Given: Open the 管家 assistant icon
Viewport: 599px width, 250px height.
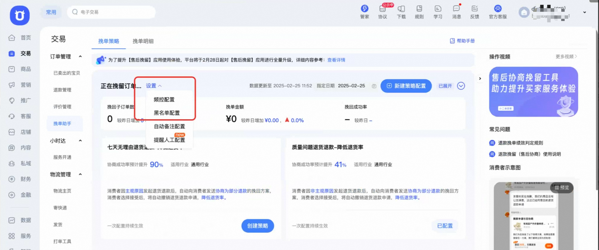Looking at the screenshot, I should pyautogui.click(x=364, y=12).
